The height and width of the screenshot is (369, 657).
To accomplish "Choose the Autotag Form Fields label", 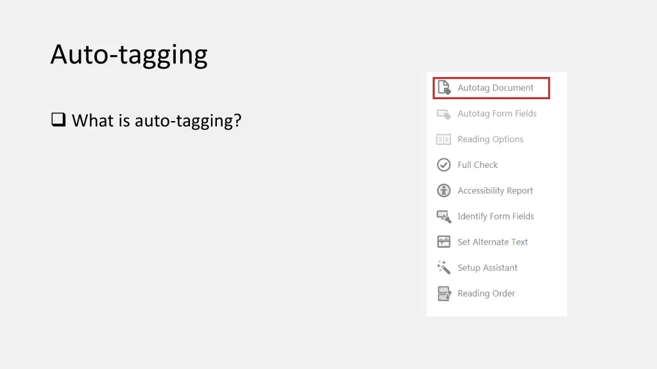I will (x=497, y=113).
